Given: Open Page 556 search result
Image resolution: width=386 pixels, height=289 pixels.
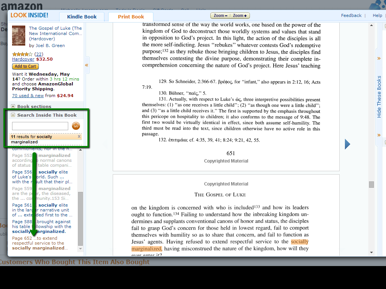Looking at the screenshot, I should click(x=42, y=177).
